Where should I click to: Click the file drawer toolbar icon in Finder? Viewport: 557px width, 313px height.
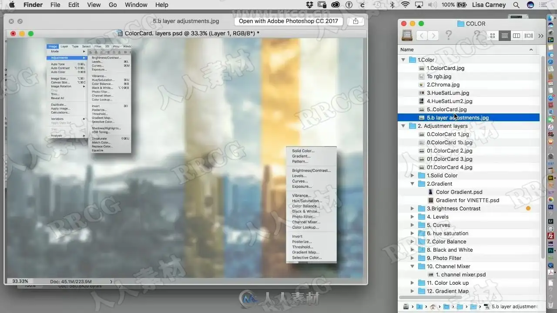(407, 35)
